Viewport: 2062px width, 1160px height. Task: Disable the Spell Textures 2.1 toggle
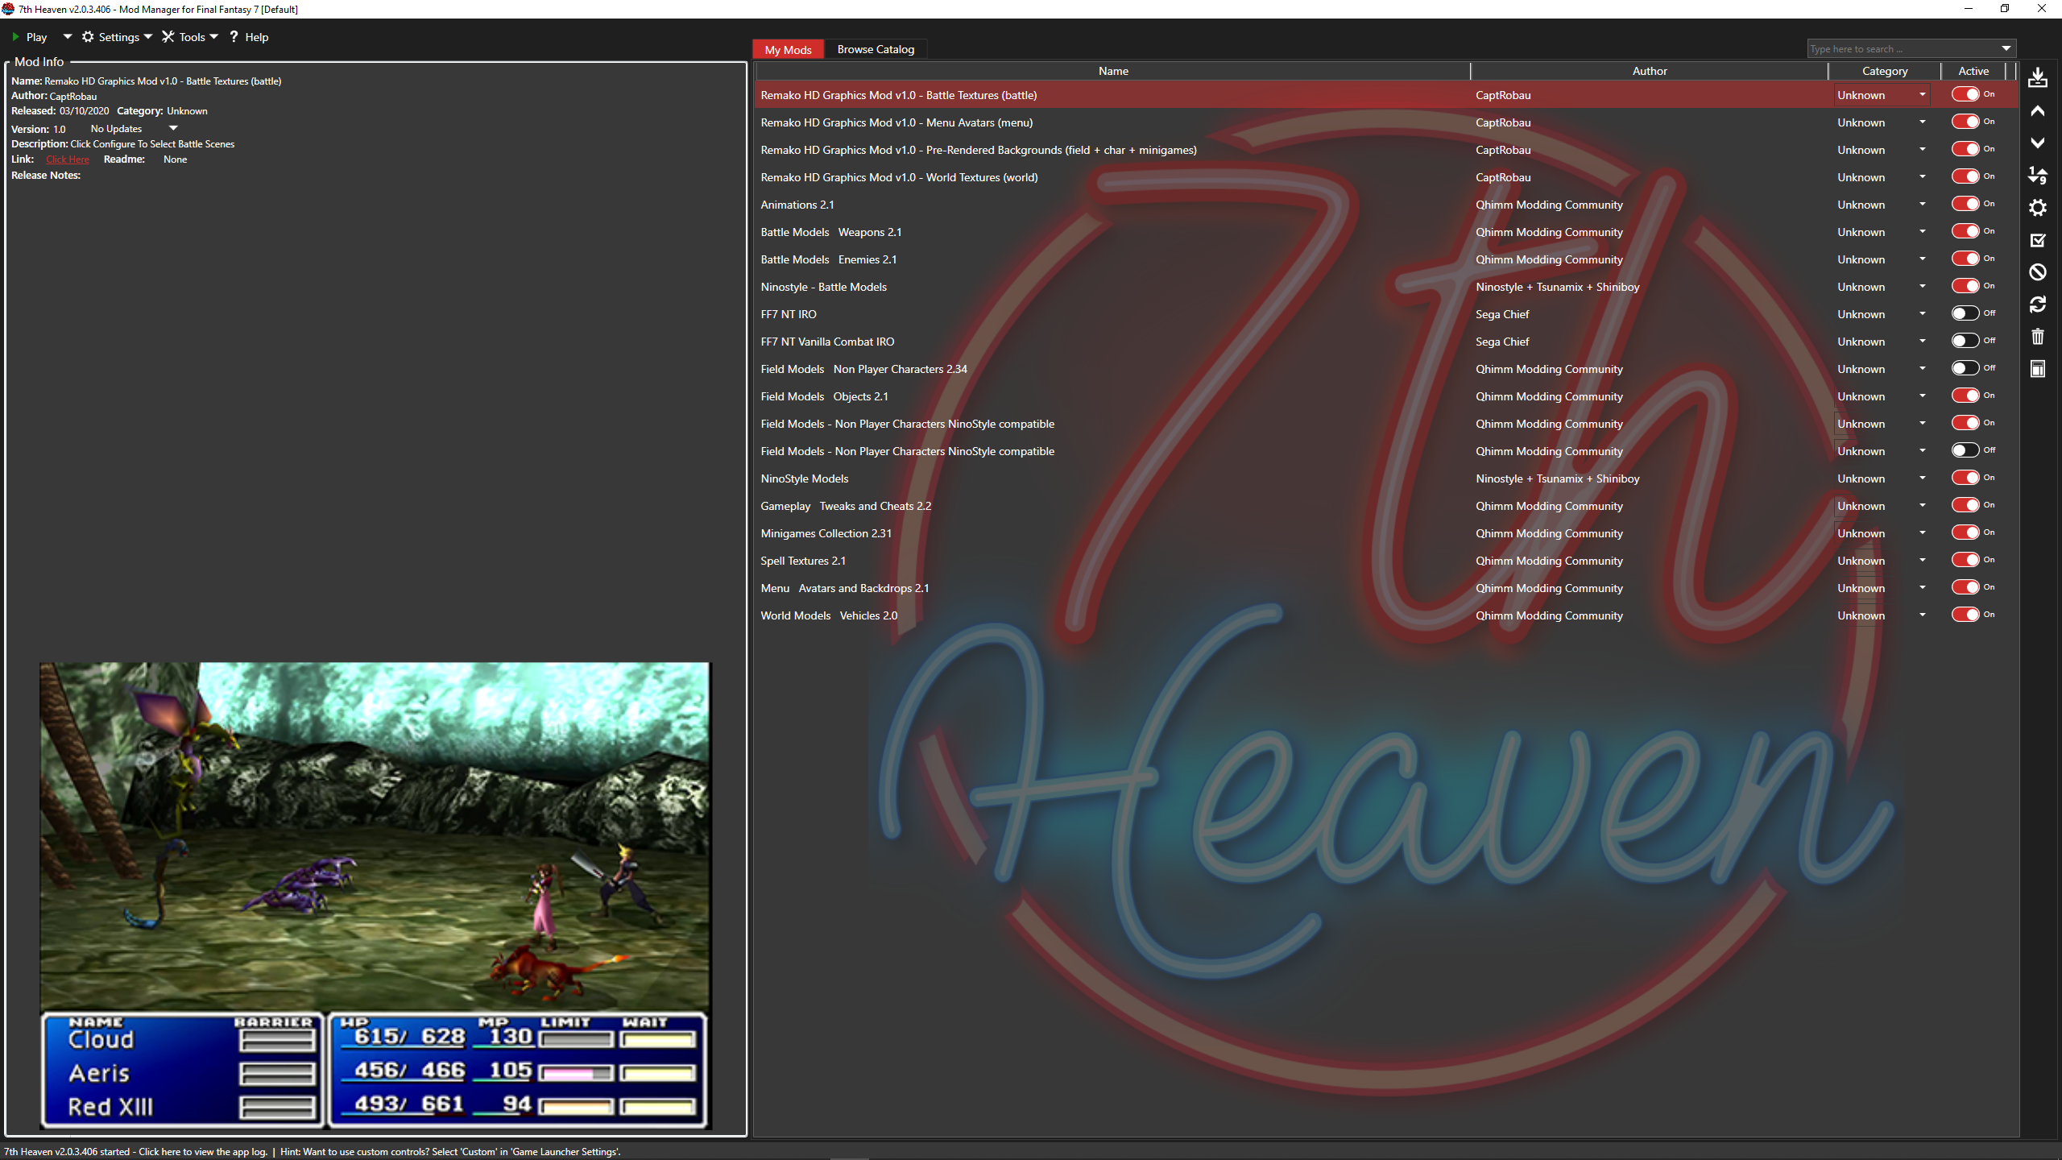click(1965, 560)
